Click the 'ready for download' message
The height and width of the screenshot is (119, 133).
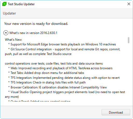pos(36,24)
